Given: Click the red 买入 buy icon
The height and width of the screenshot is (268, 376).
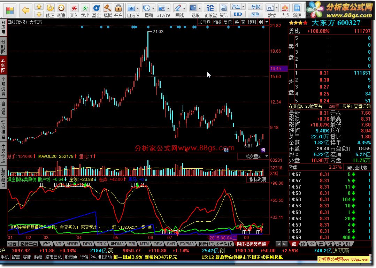Looking at the screenshot, I should [74, 8].
